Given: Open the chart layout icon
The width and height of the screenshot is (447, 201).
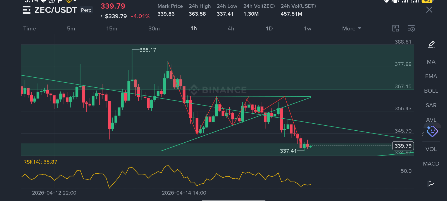Looking at the screenshot, I should (x=396, y=28).
